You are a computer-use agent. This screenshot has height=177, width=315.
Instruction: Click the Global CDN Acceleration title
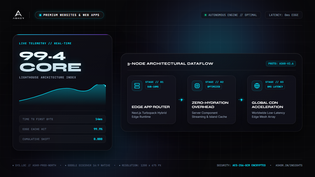pyautogui.click(x=267, y=105)
